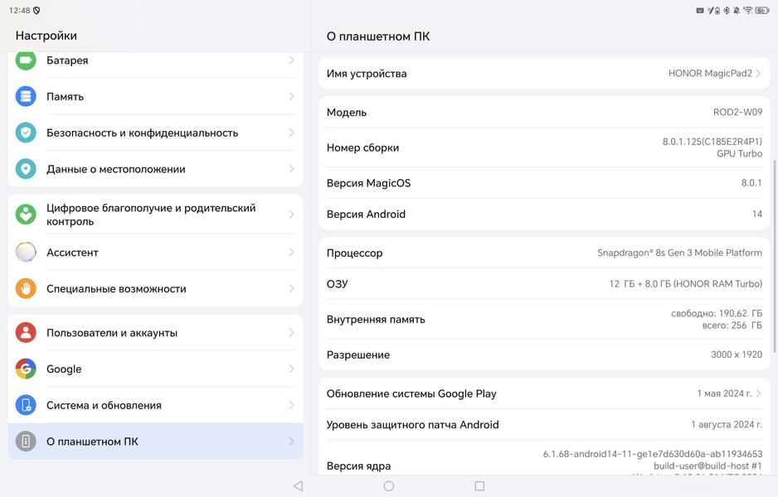
Task: Tap the Google logo icon
Action: (26, 369)
